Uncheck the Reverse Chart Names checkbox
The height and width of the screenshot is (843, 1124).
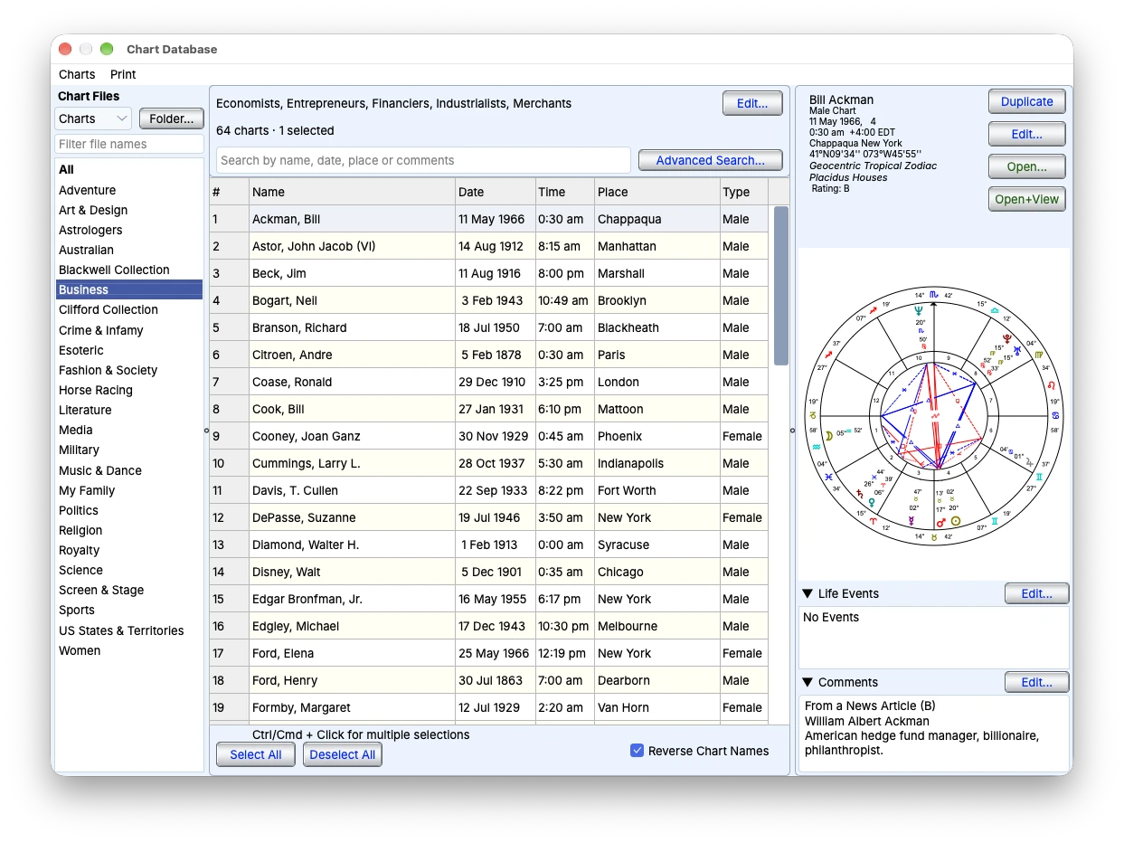(x=638, y=751)
